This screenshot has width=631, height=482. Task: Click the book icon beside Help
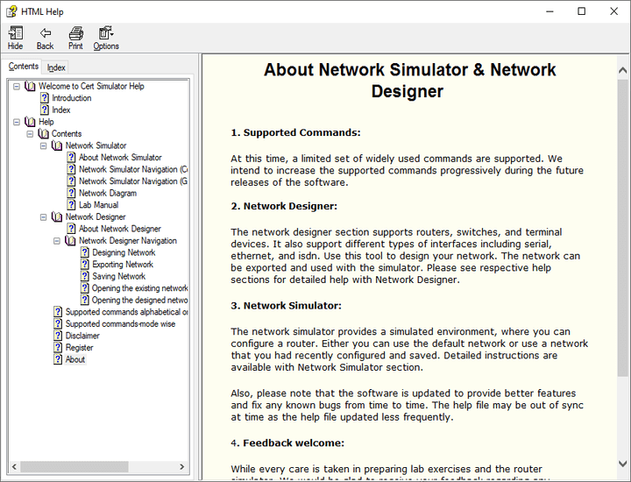[30, 122]
